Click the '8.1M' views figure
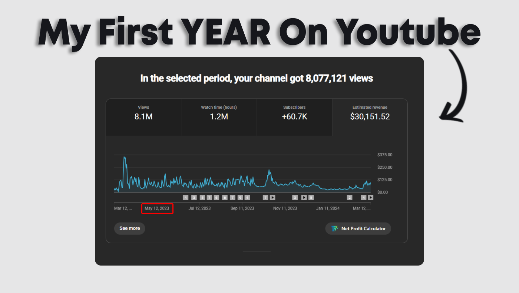 [x=143, y=117]
